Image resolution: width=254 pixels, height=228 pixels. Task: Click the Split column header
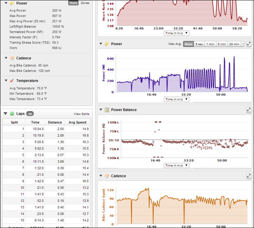click(x=14, y=122)
